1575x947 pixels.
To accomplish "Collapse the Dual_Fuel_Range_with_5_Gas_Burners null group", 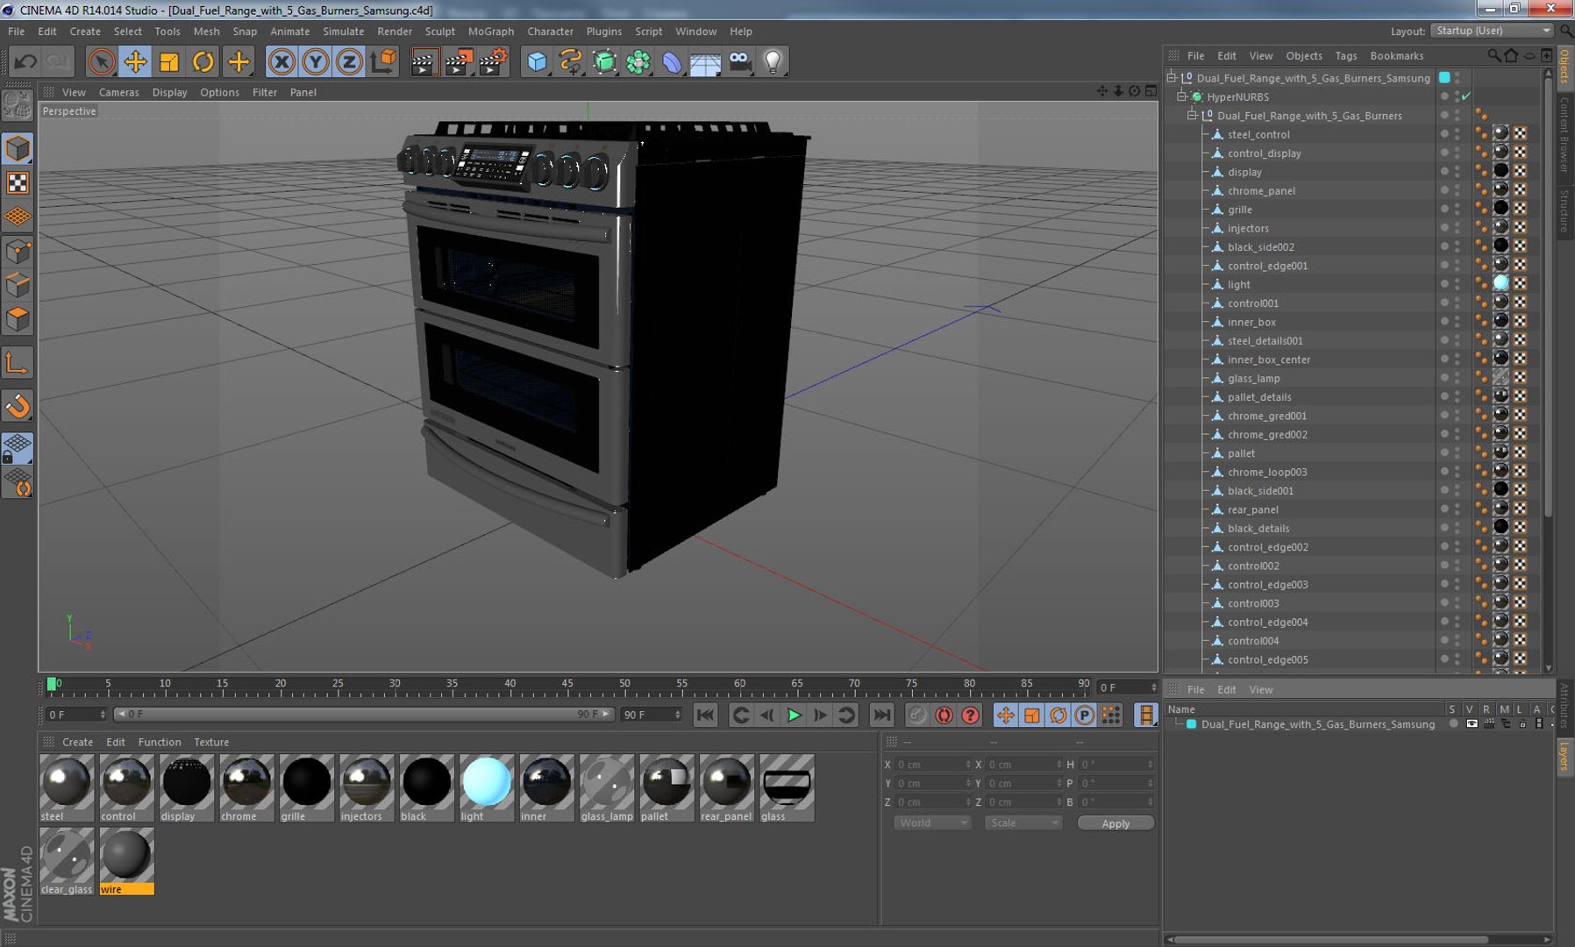I will click(1192, 116).
